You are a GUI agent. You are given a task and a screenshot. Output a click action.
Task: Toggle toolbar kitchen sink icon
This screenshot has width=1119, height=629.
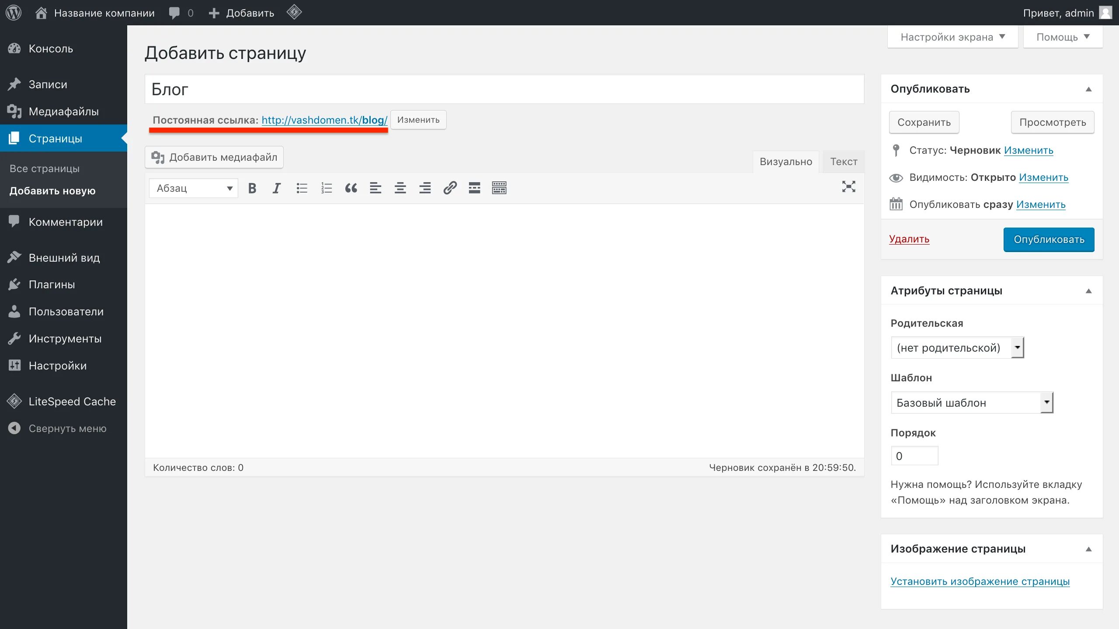pos(499,188)
